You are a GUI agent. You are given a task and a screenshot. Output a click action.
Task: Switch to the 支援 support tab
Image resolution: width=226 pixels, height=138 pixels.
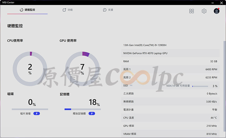[108, 10]
